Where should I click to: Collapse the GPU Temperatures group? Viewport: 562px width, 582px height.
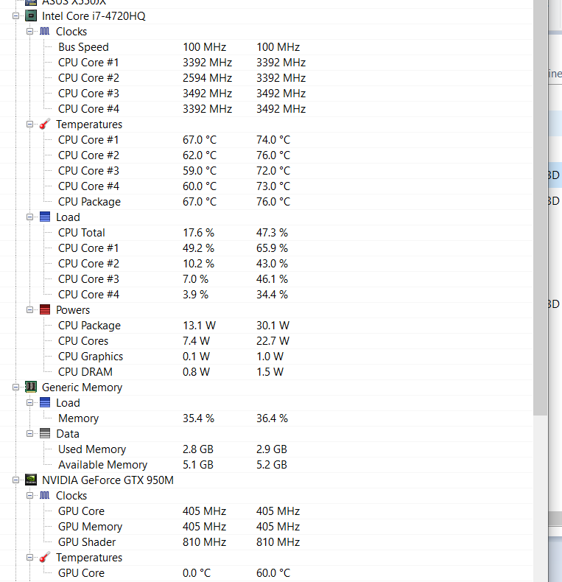29,558
